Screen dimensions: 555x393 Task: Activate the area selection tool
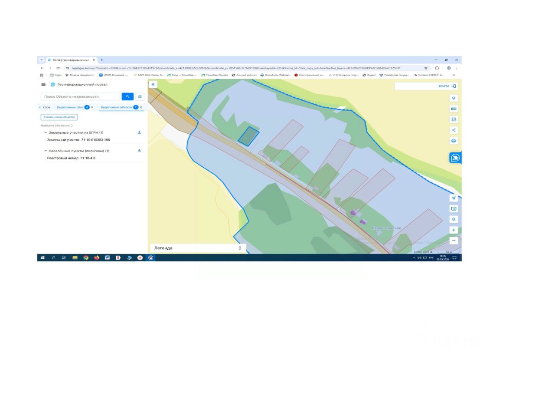(454, 119)
